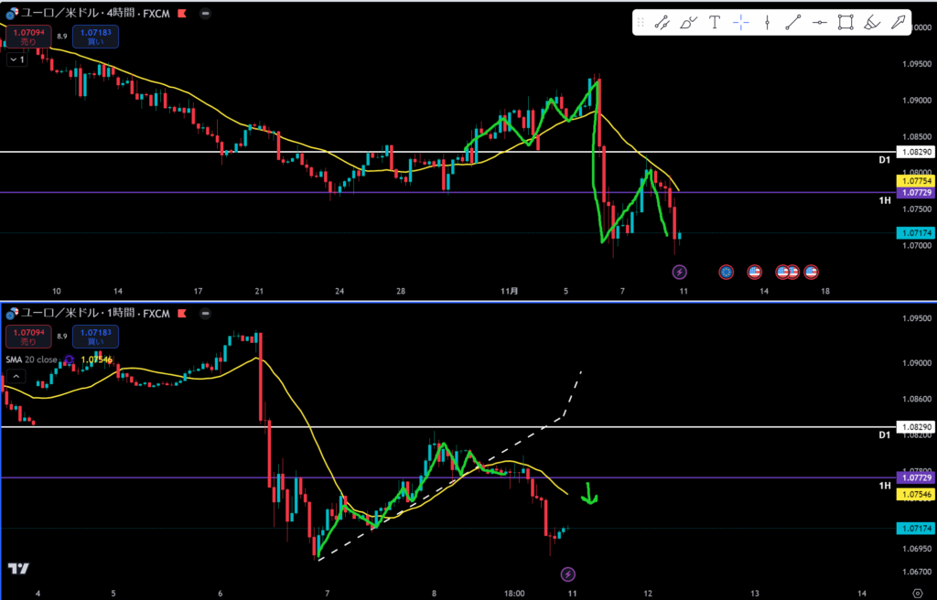Image resolution: width=937 pixels, height=600 pixels.
Task: Click the 売り sell button on the 4時間 chart
Action: [27, 37]
